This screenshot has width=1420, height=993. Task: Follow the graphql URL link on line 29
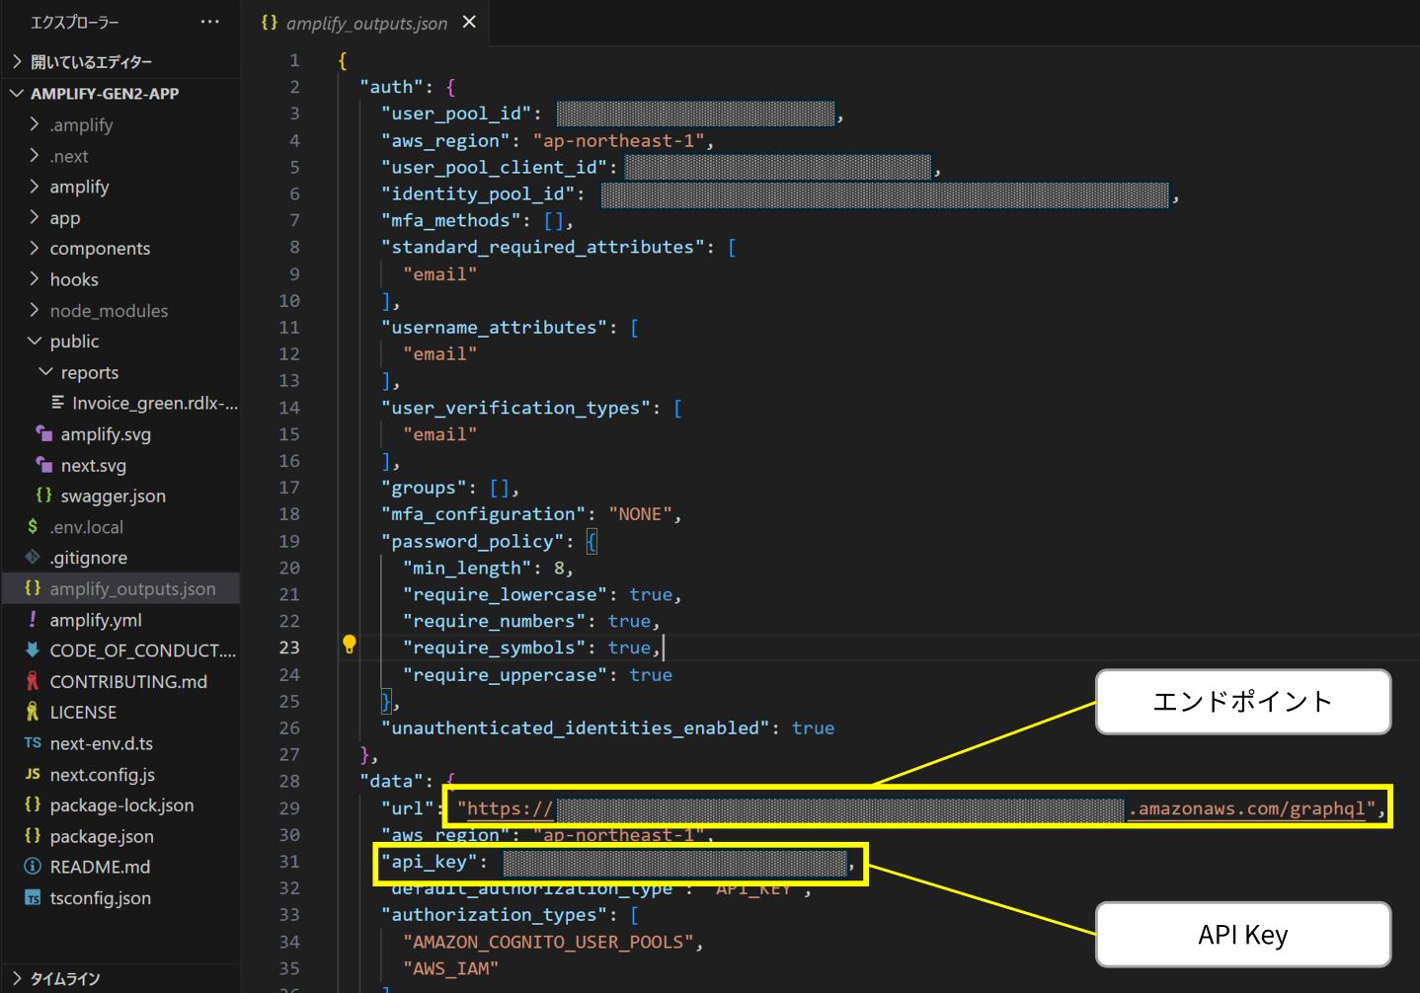(x=916, y=808)
